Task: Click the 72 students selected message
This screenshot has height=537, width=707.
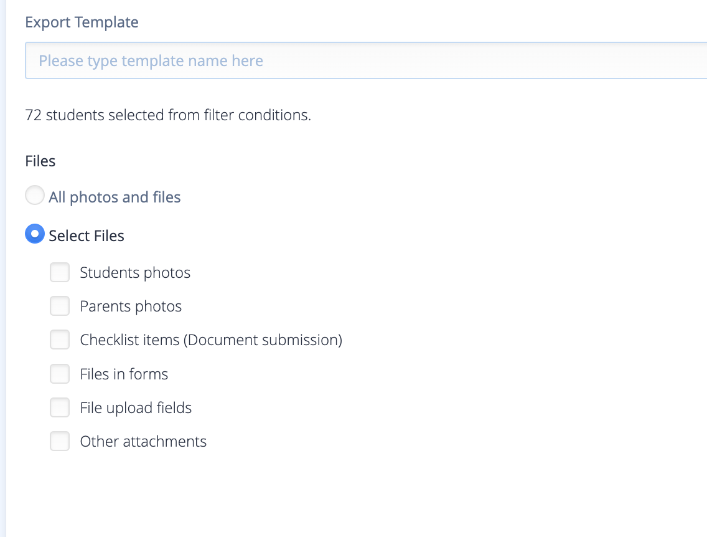Action: click(168, 115)
